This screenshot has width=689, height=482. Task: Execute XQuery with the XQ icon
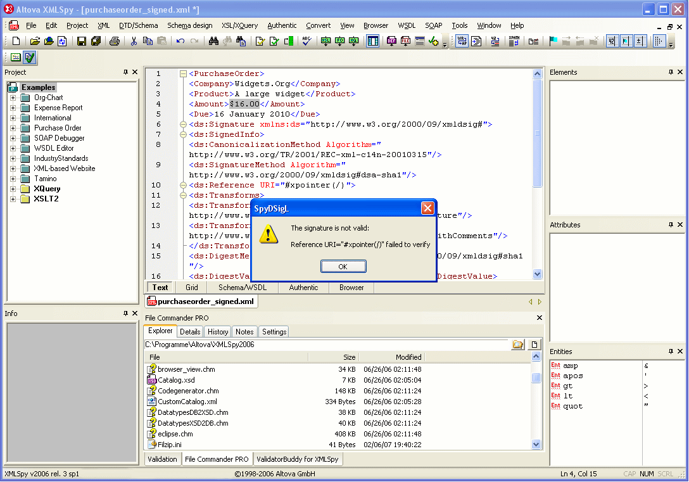pos(354,41)
